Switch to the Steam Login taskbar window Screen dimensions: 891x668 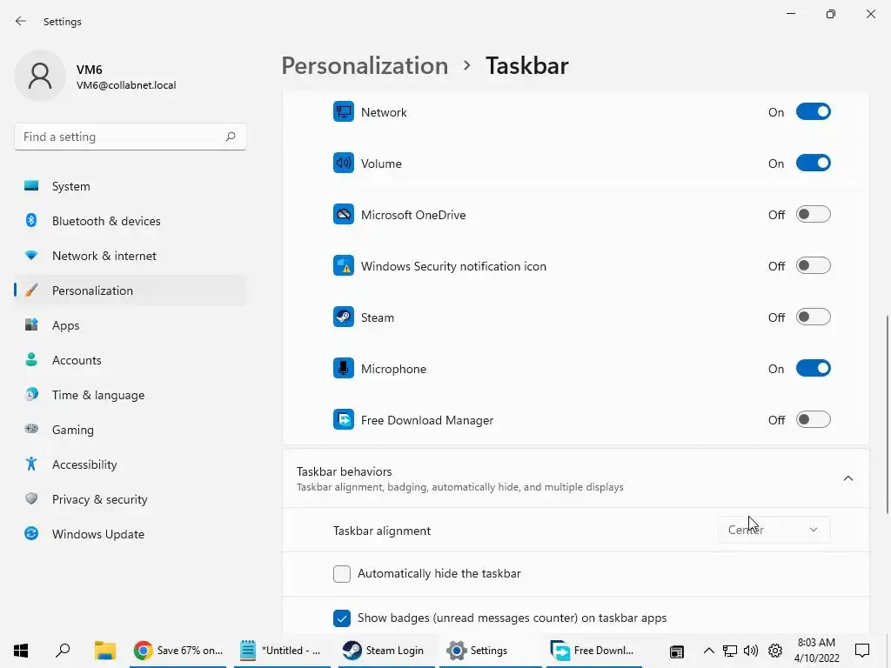point(386,651)
